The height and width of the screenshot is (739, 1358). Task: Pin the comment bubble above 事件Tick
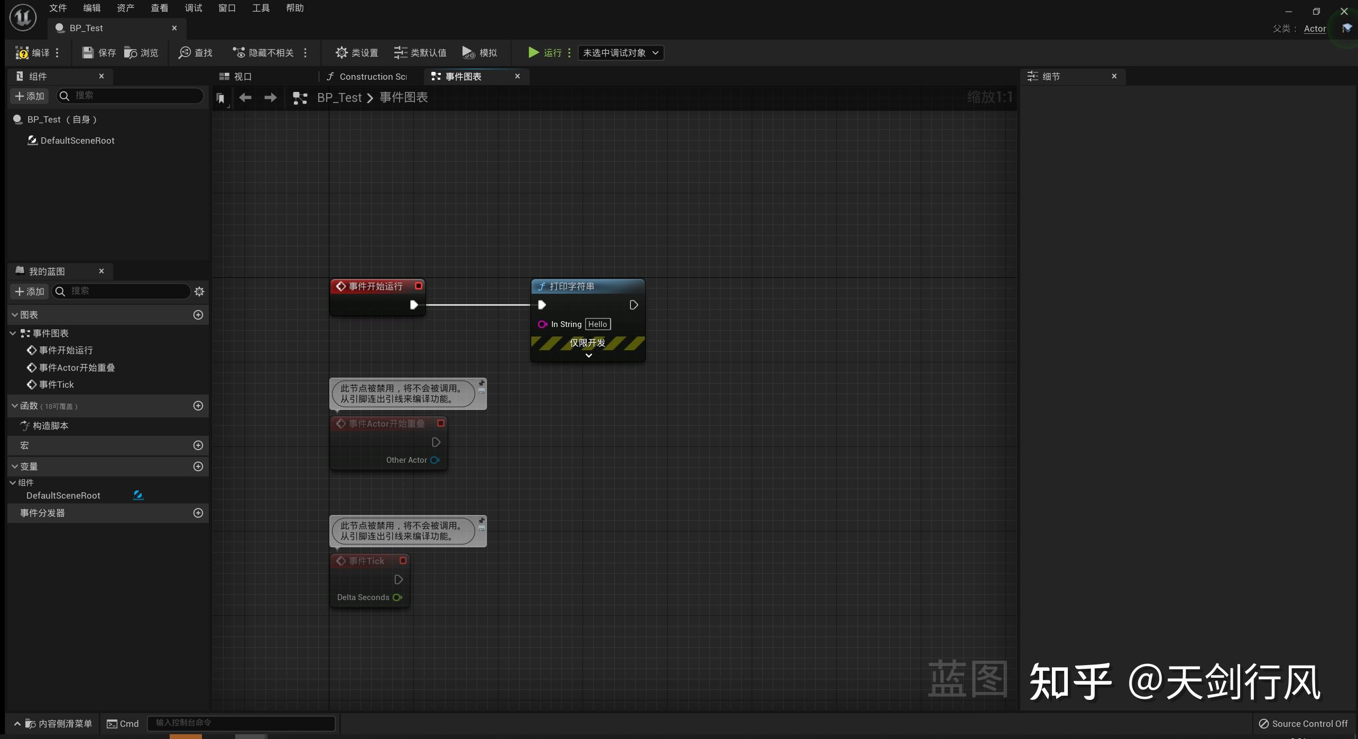click(x=482, y=520)
